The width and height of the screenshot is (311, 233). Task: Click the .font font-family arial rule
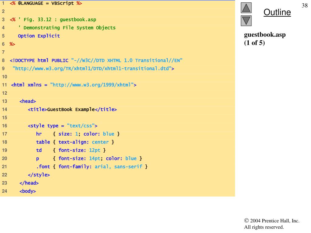pos(92,167)
